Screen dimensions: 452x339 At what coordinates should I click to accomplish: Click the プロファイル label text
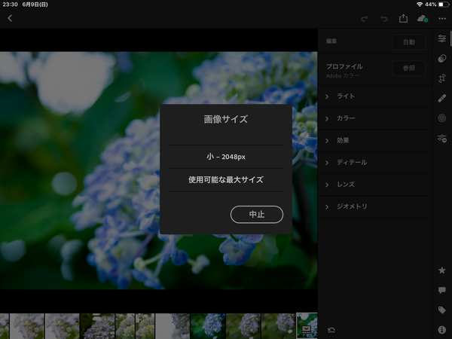344,66
